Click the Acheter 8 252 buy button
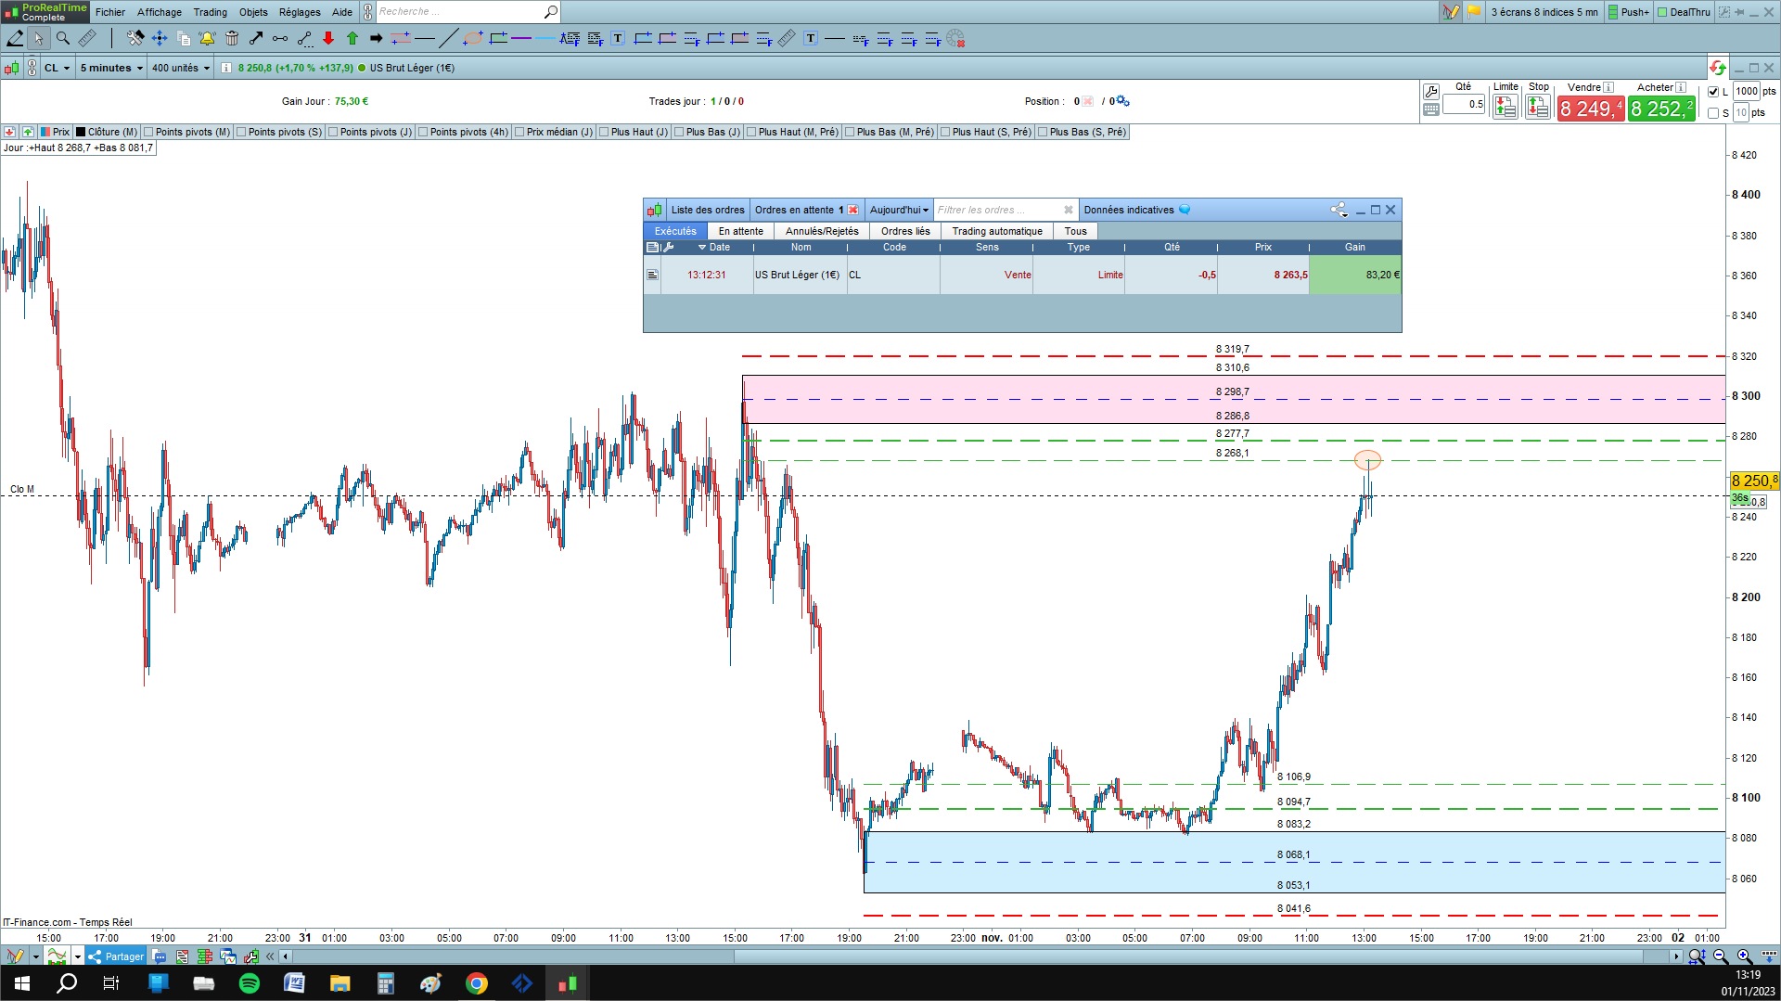This screenshot has width=1781, height=1001. coord(1661,109)
